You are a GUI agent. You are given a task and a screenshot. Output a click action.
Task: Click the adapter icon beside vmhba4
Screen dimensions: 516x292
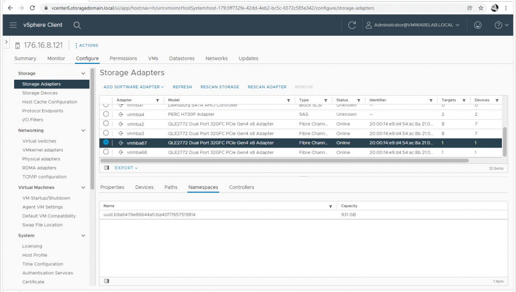tap(121, 115)
